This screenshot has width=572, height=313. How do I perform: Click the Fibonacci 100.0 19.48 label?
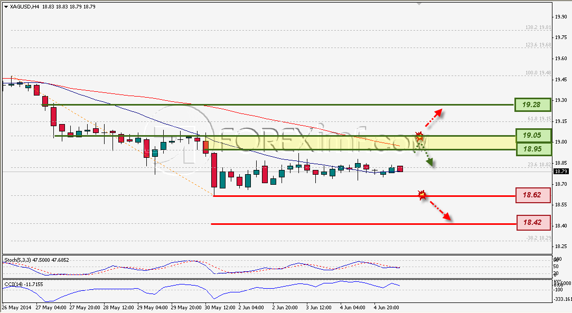(538, 73)
